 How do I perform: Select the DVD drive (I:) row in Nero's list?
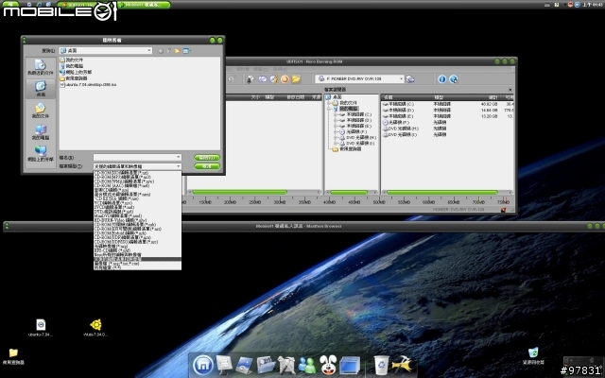(x=447, y=134)
